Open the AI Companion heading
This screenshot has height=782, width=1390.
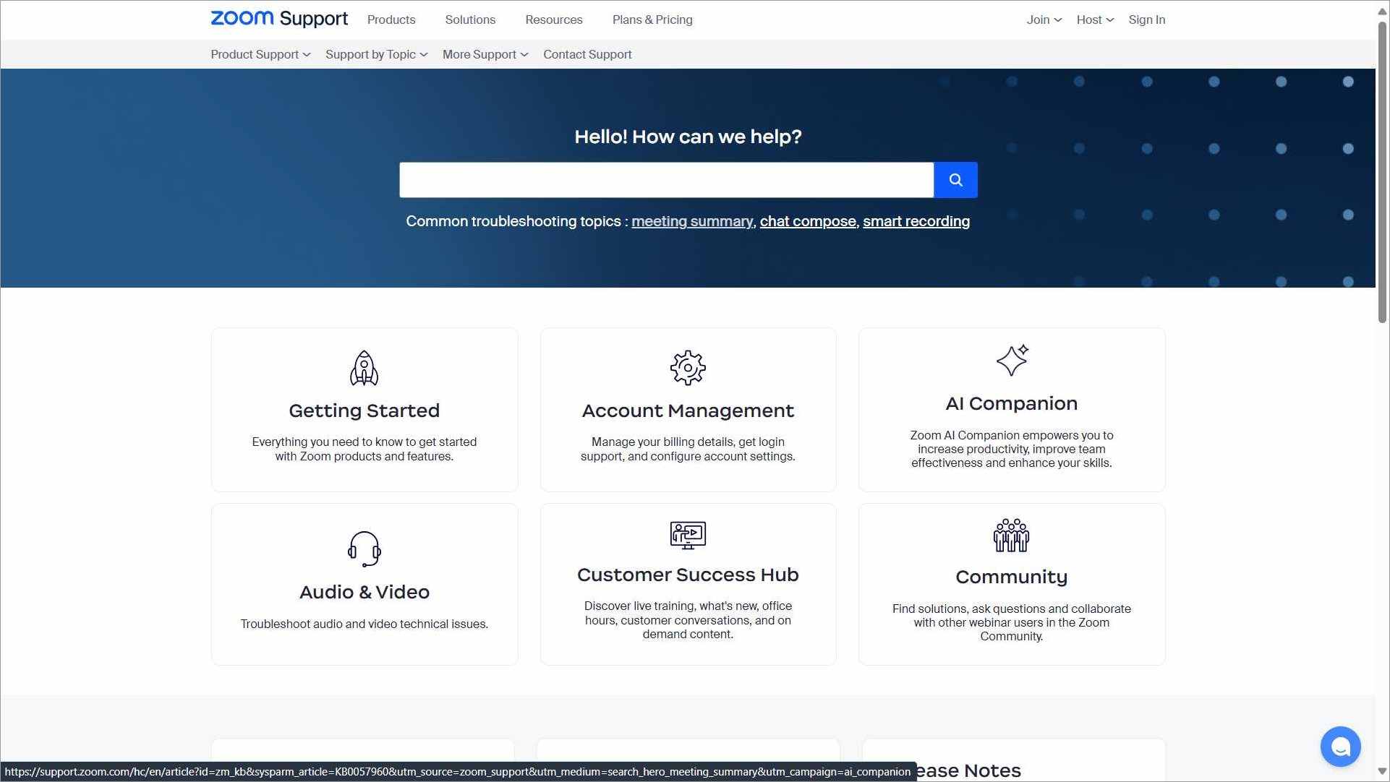[x=1011, y=403]
